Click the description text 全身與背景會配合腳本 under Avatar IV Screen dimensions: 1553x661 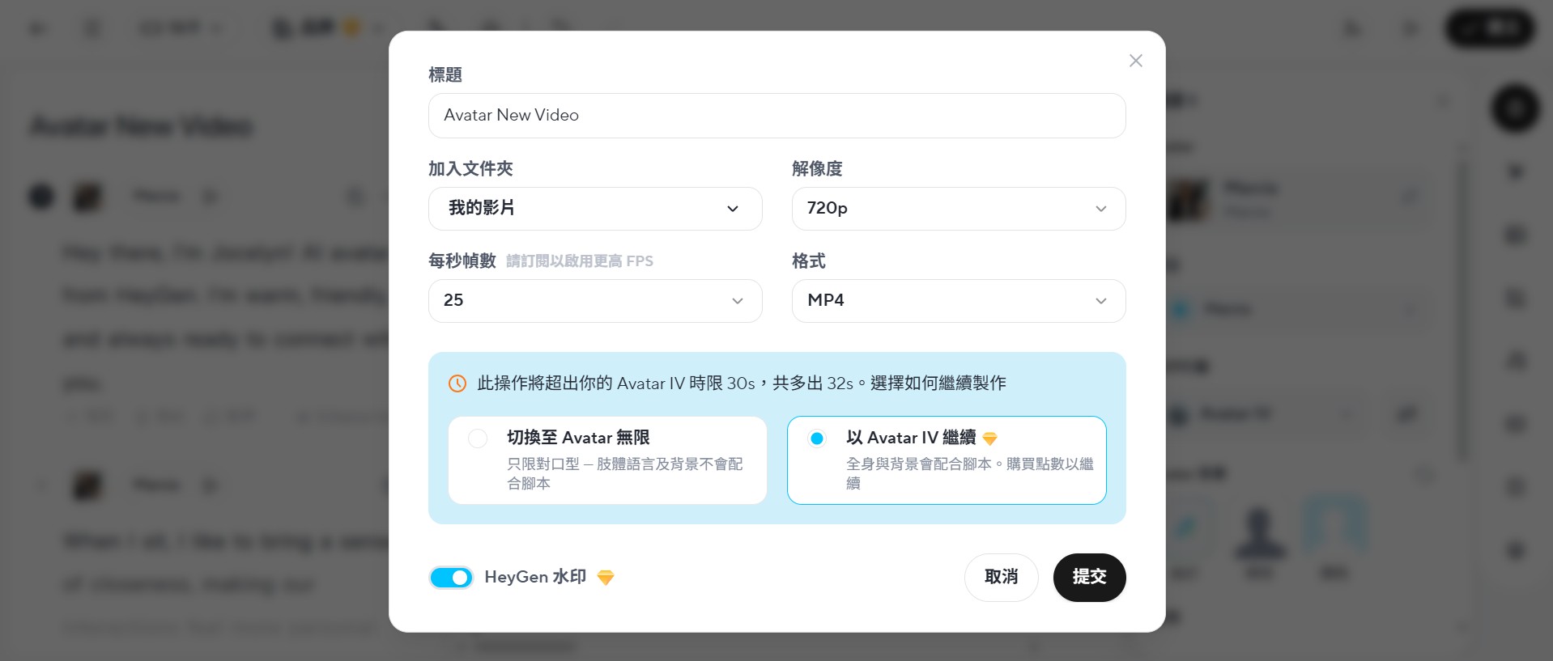click(970, 473)
